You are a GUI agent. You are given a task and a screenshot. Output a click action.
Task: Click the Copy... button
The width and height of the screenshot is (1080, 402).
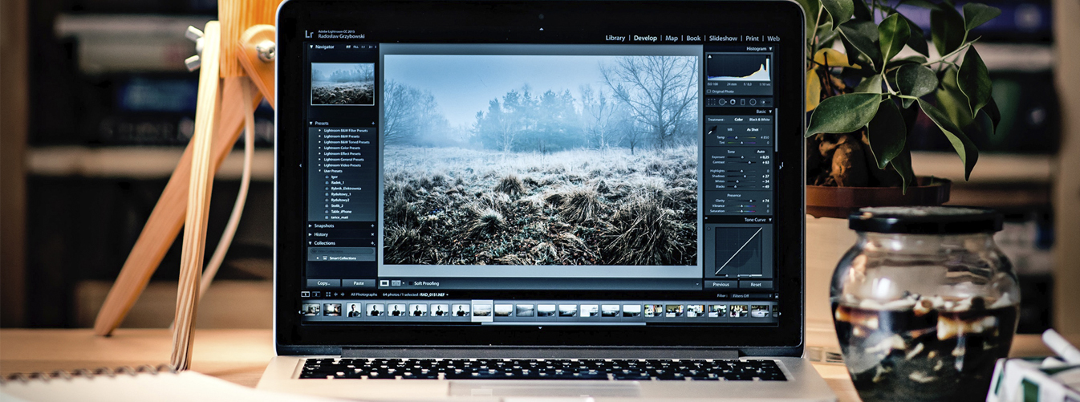[323, 283]
